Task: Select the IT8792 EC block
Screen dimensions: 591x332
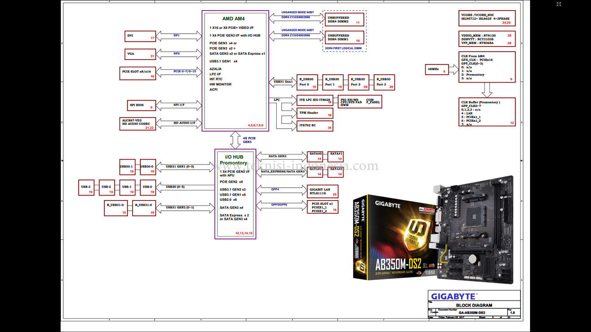Action: click(314, 126)
